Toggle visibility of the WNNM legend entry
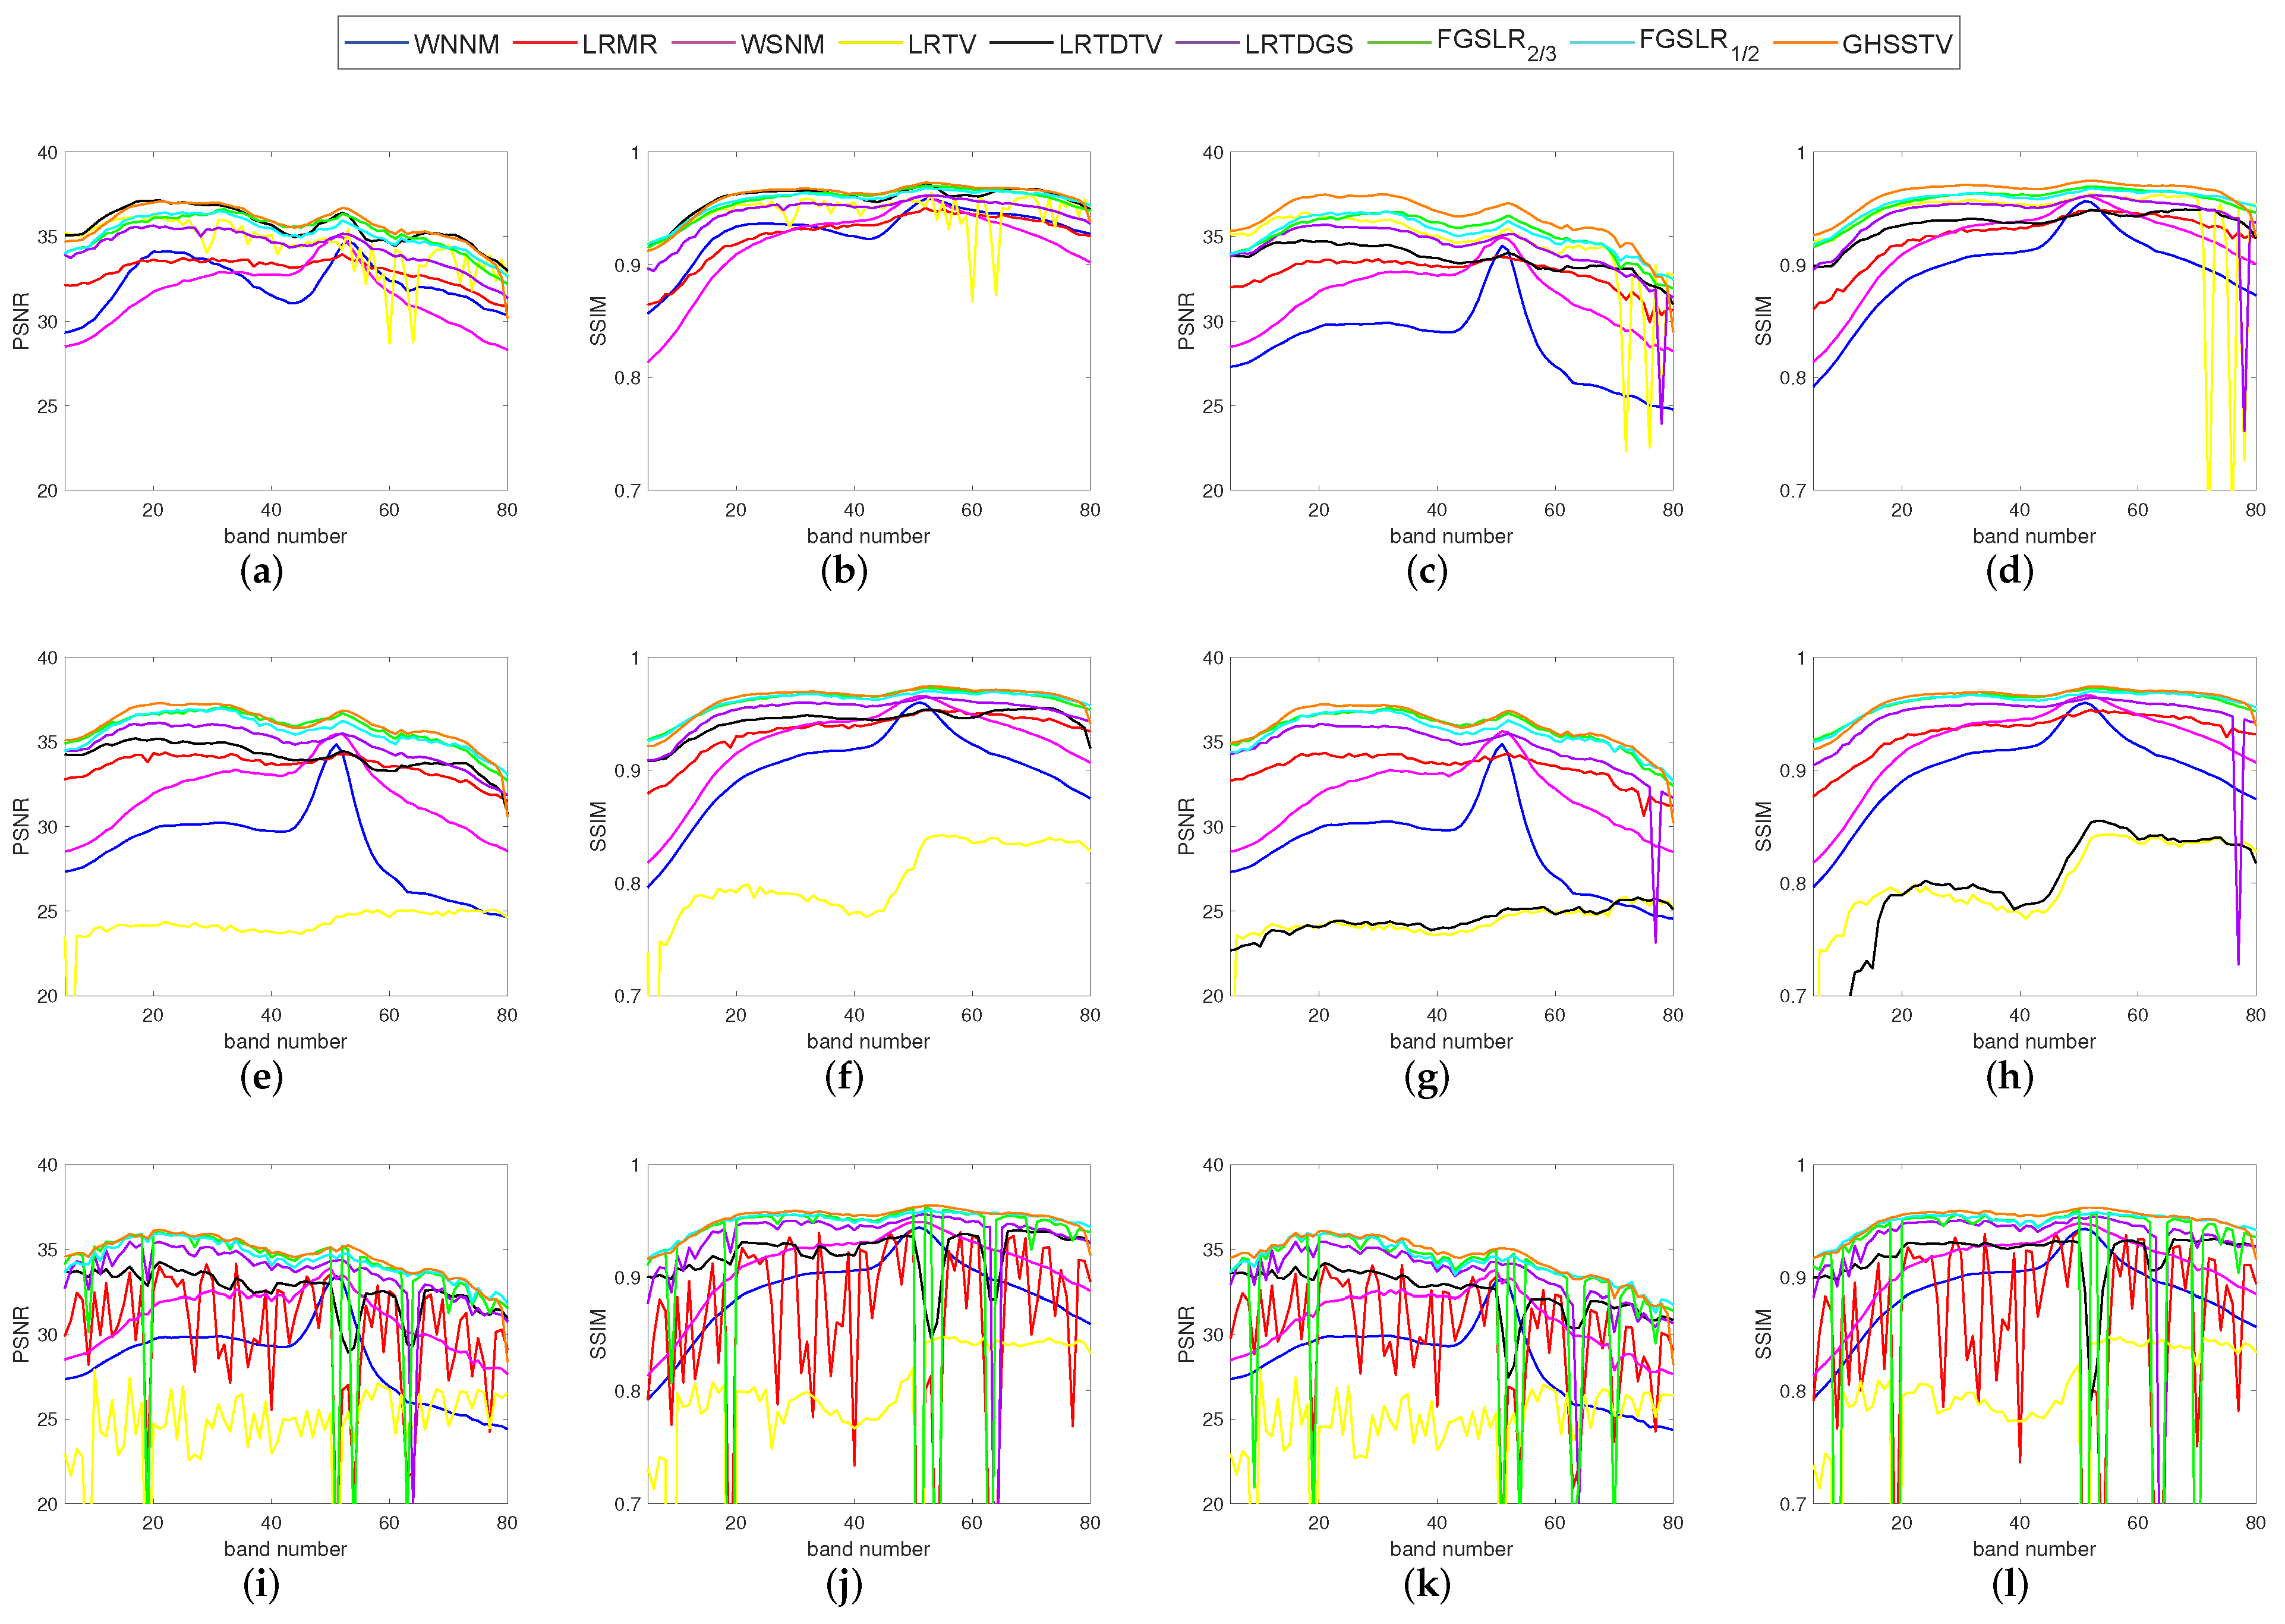The height and width of the screenshot is (1624, 2285). 441,42
